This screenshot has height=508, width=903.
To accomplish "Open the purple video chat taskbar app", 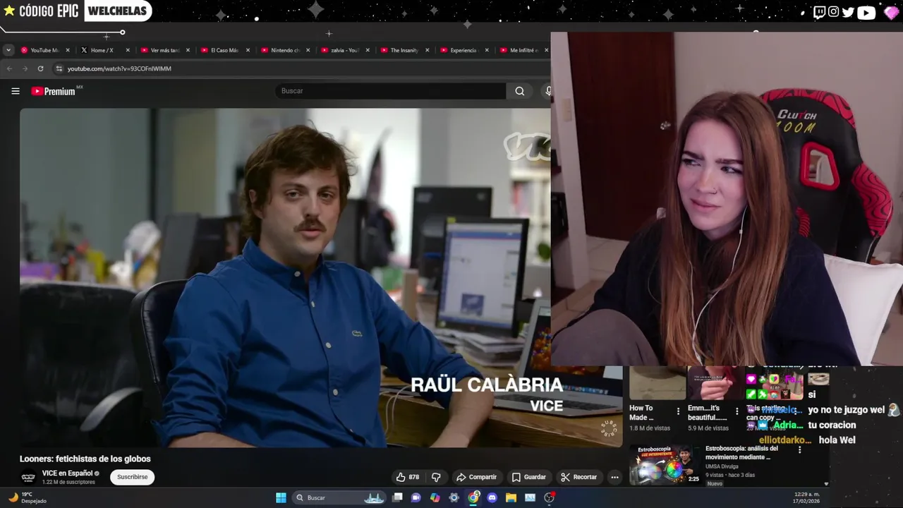I will point(416,497).
